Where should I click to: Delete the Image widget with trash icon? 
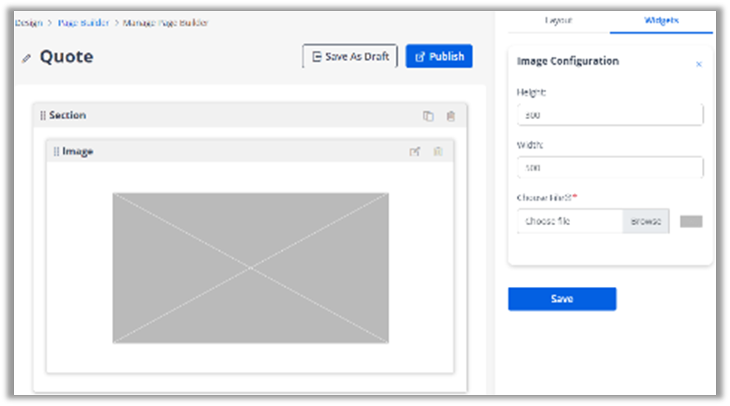438,152
